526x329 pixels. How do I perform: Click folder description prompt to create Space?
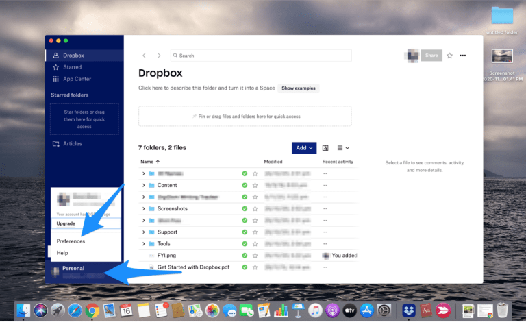(x=206, y=88)
